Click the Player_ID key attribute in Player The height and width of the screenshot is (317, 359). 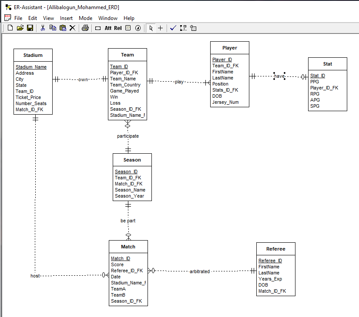pyautogui.click(x=222, y=59)
